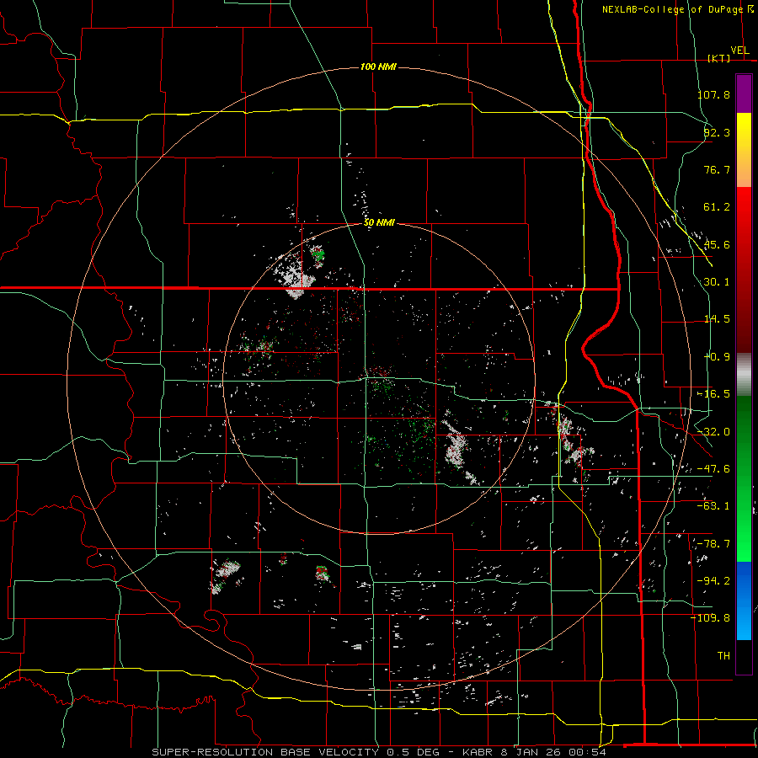This screenshot has width=758, height=758.
Task: Select the -78.7 legend value
Action: click(x=713, y=544)
